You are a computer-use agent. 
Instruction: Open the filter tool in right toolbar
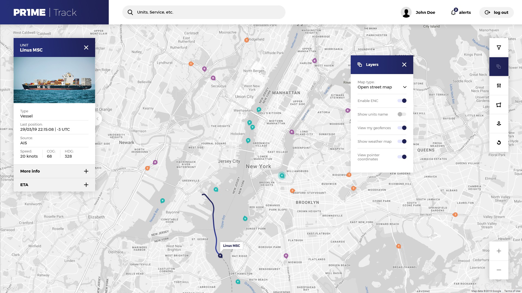tap(499, 47)
